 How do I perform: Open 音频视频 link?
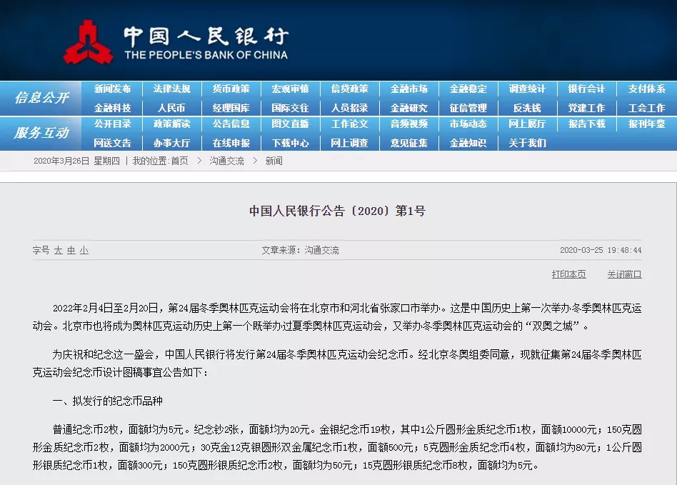click(x=409, y=124)
